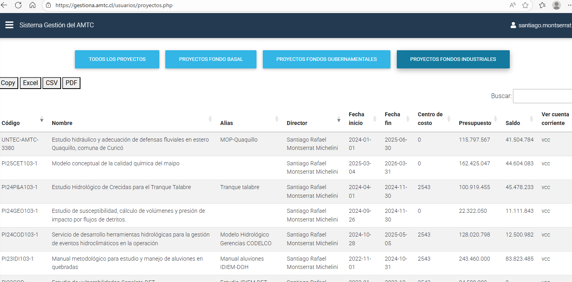
Task: Focus the Buscar search field
Action: tap(542, 96)
